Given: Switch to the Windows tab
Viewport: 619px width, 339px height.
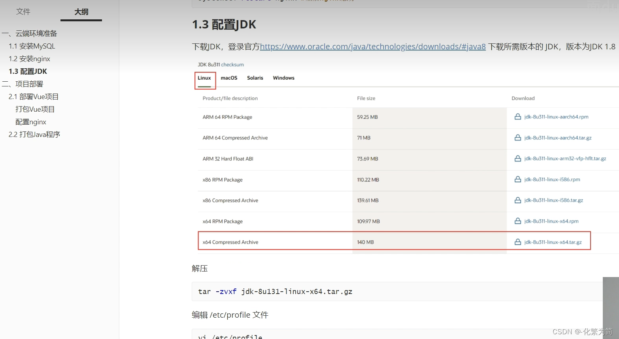Looking at the screenshot, I should pyautogui.click(x=284, y=78).
